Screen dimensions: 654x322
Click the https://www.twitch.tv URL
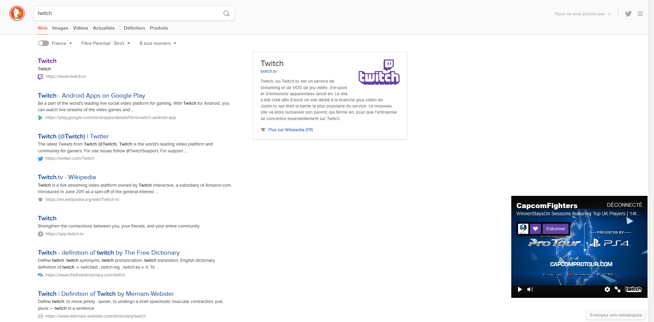[66, 77]
